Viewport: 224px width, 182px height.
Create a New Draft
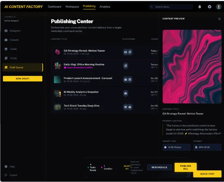point(23,78)
